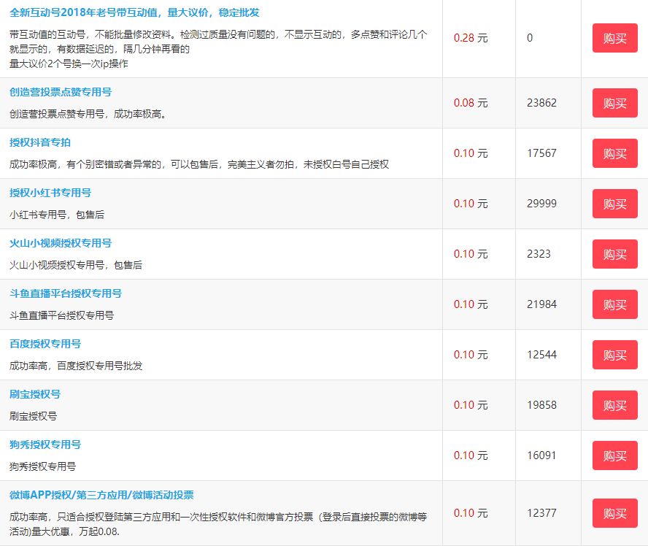Screen dimensions: 648x546
Task: Select the 0.08 元 price
Action: point(471,103)
